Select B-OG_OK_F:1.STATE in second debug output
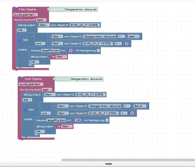The image size is (195, 167). [x=91, y=95]
